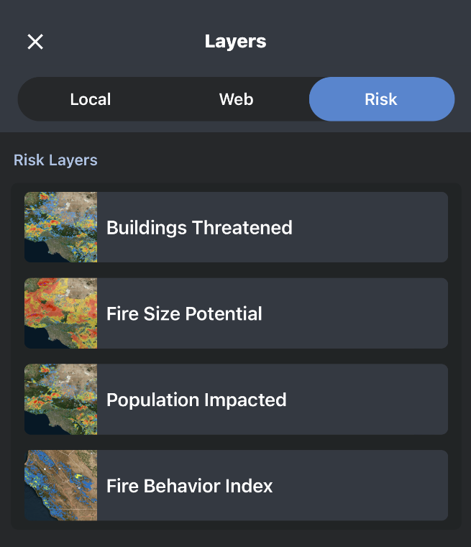Click the Layers title text
The height and width of the screenshot is (547, 471).
coord(235,42)
